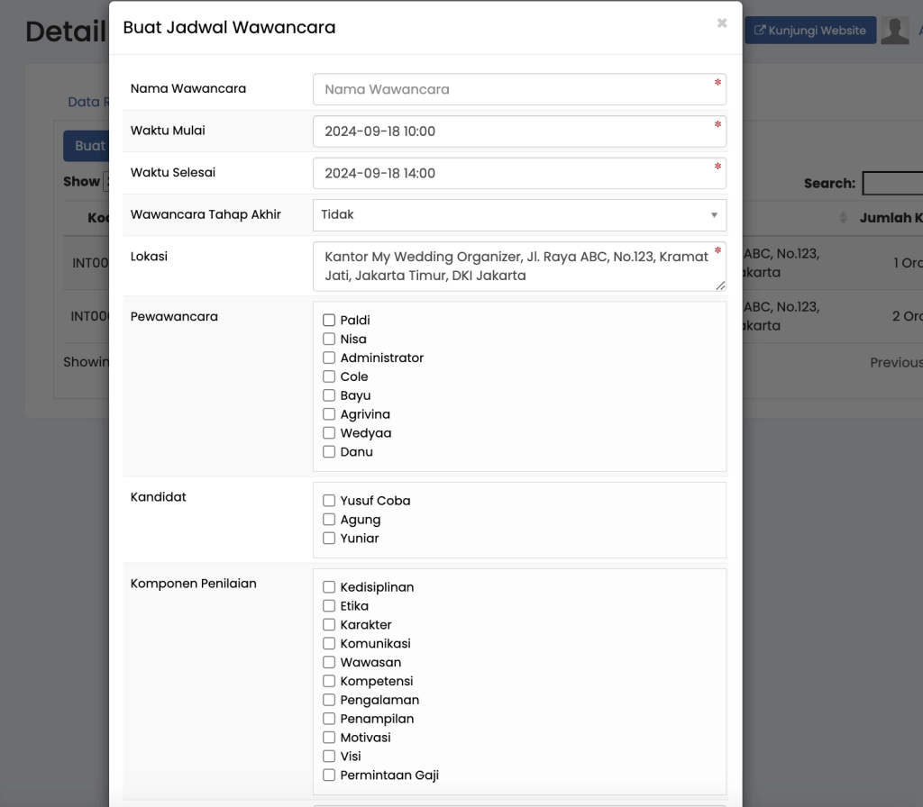Image resolution: width=923 pixels, height=807 pixels.
Task: Check the Permintaan Gaji component
Action: (329, 775)
